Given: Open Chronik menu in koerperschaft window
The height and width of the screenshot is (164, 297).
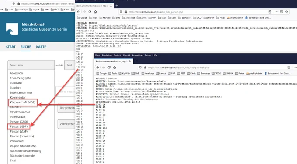Looking at the screenshot, I should click(126, 55).
